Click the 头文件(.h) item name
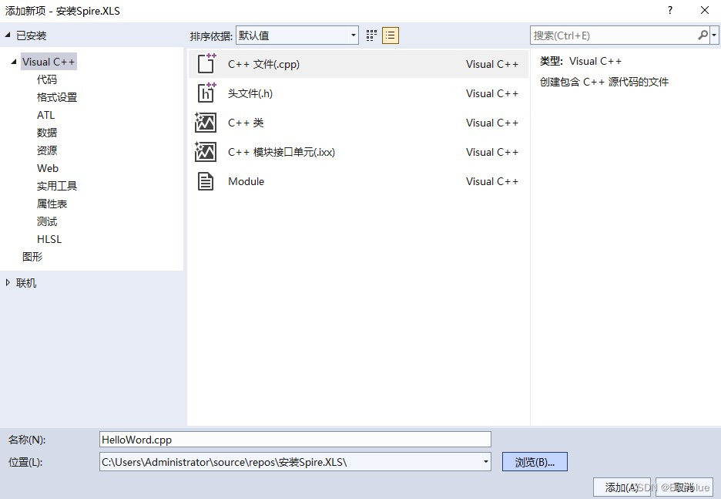Image resolution: width=721 pixels, height=499 pixels. [x=250, y=93]
